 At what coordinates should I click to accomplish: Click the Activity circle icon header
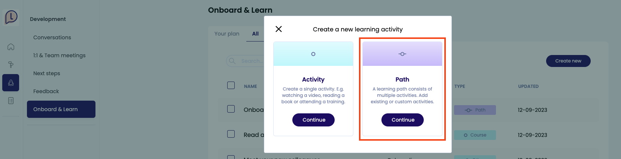[x=313, y=54]
